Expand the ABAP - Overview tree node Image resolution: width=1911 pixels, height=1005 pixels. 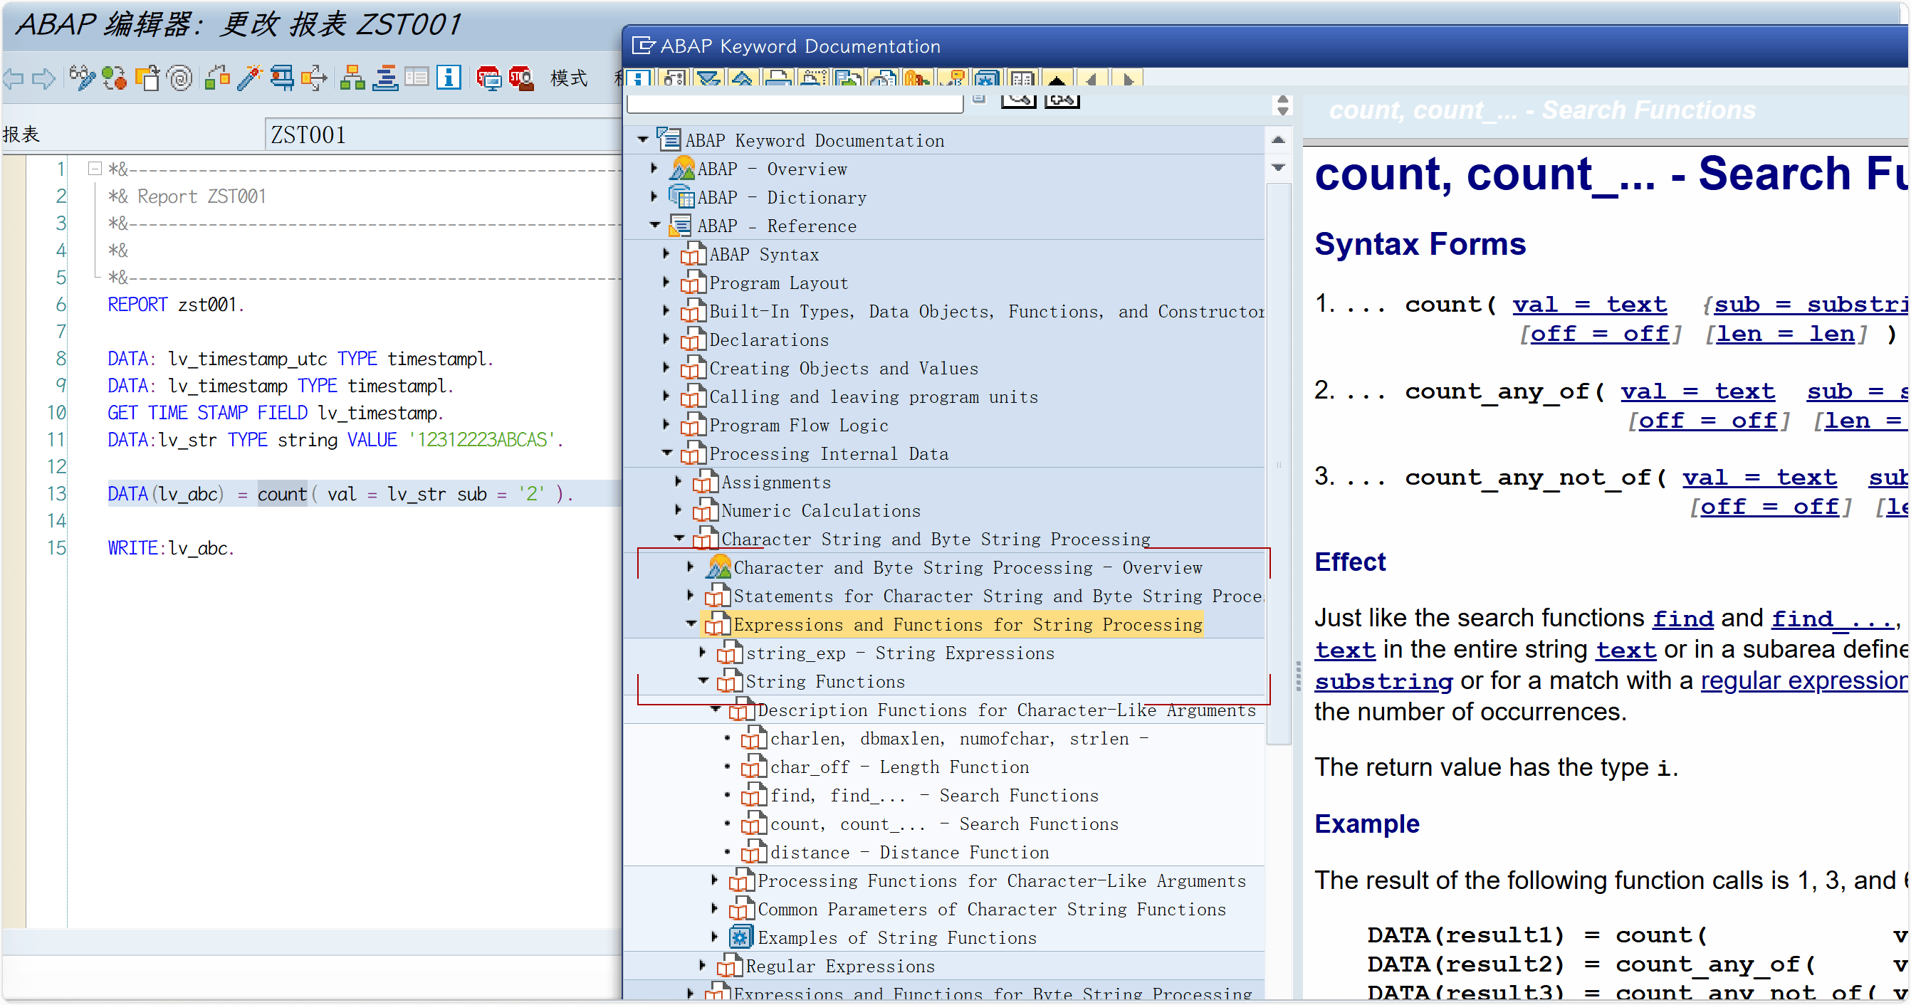point(654,169)
